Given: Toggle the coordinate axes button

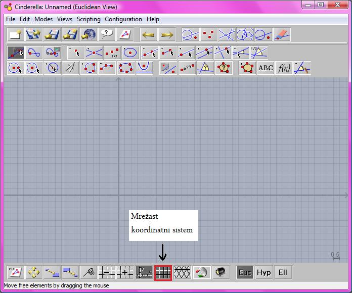Looking at the screenshot, I should pos(145,273).
